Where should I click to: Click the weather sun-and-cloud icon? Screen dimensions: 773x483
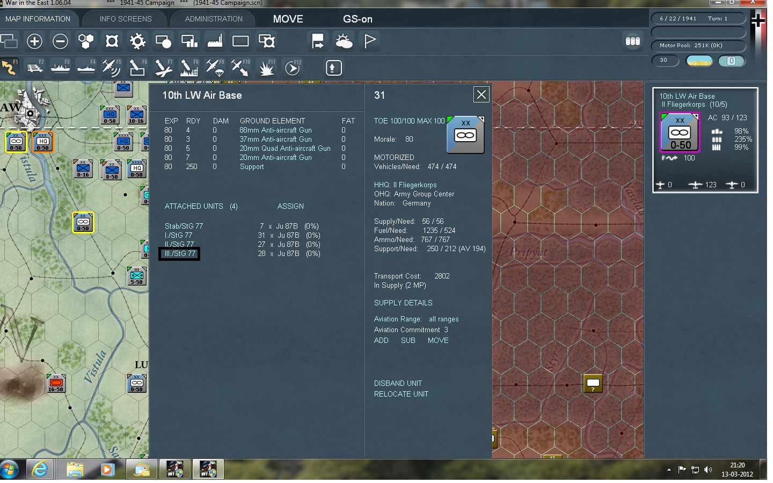pyautogui.click(x=344, y=41)
